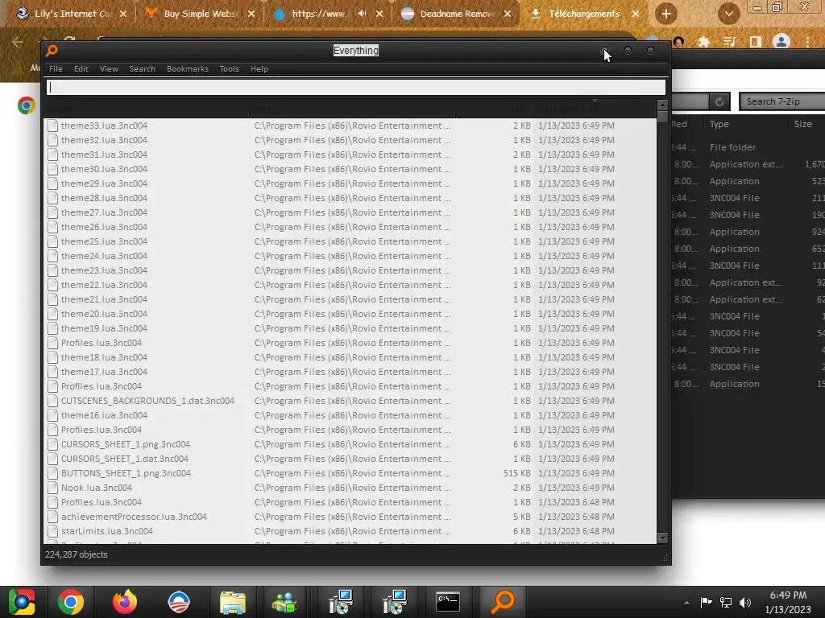Switch to Téléchargements tab

(584, 14)
